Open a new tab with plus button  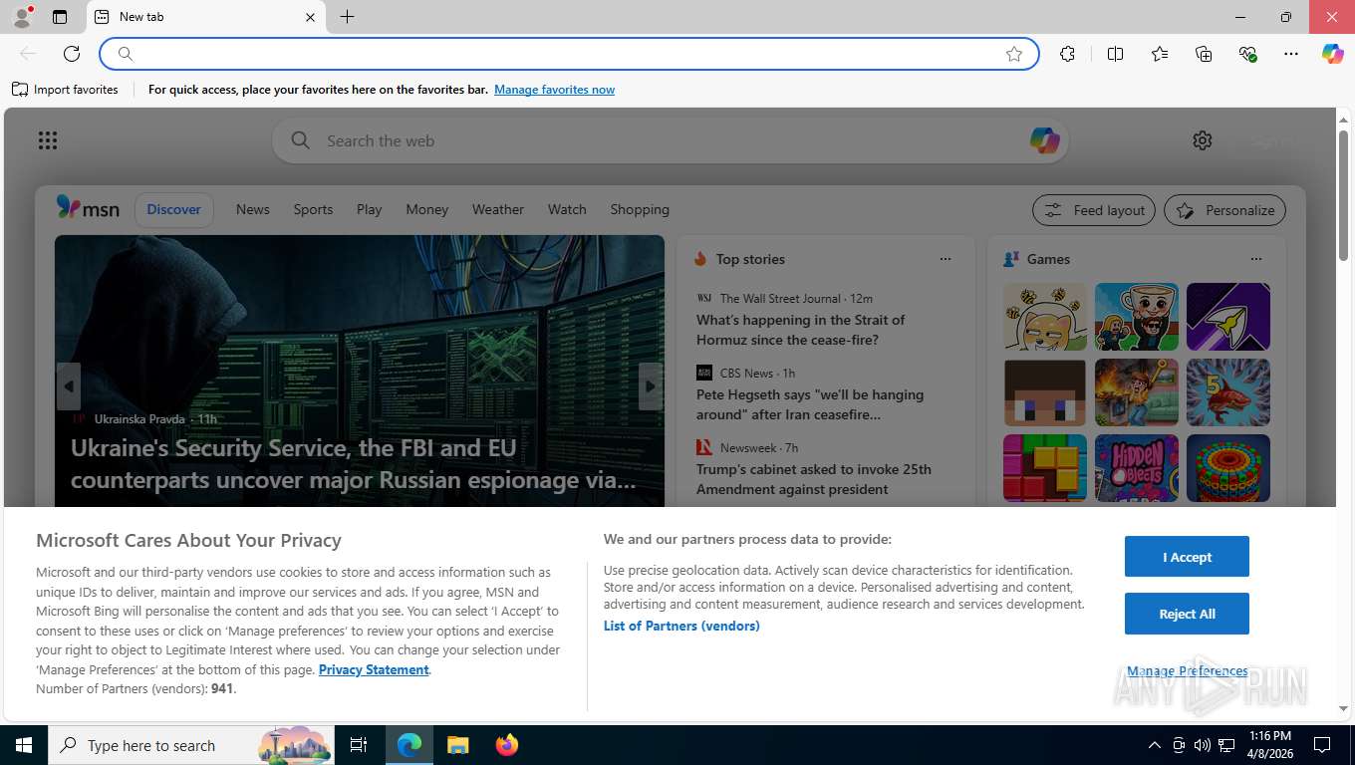(347, 17)
